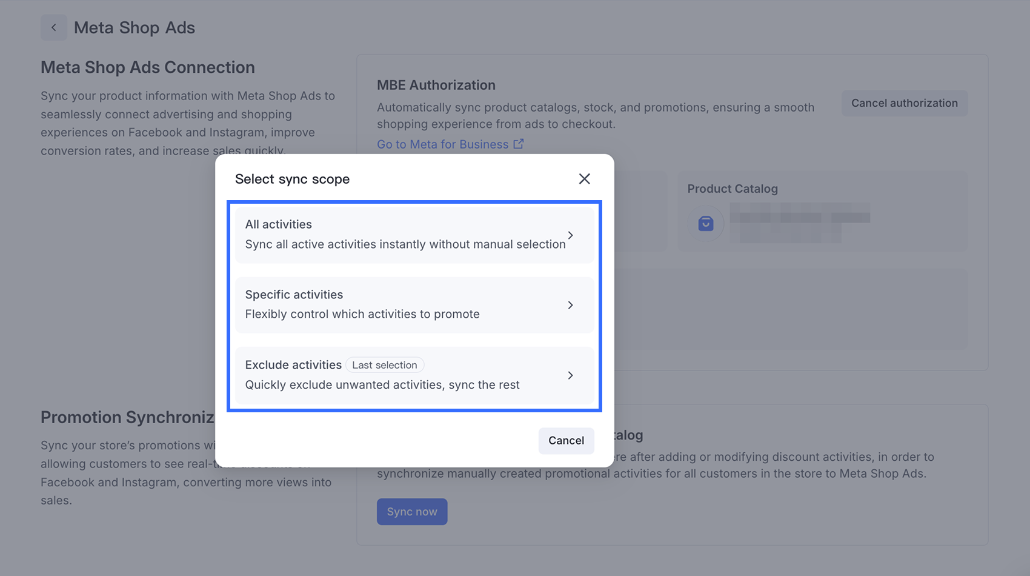
Task: Click the Product Catalog card heading
Action: [x=733, y=189]
